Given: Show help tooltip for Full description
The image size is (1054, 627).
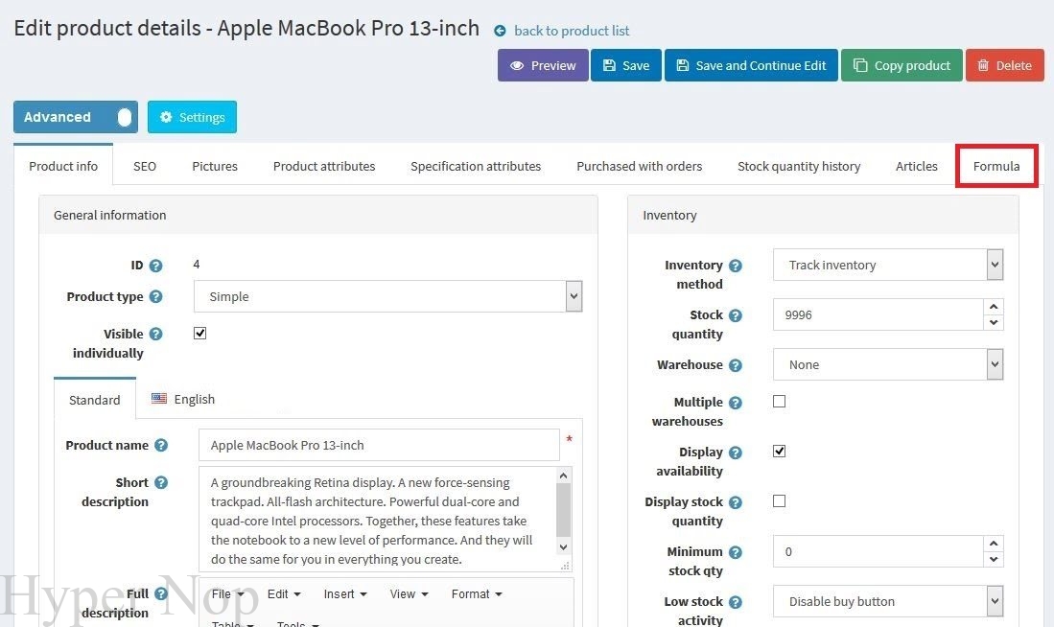Looking at the screenshot, I should 161,593.
